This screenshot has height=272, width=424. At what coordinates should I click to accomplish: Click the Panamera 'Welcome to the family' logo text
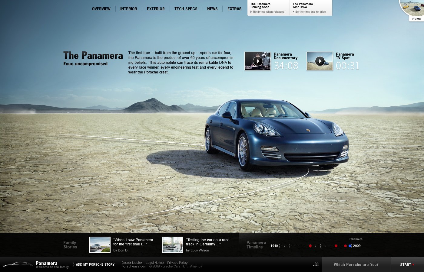tap(52, 265)
